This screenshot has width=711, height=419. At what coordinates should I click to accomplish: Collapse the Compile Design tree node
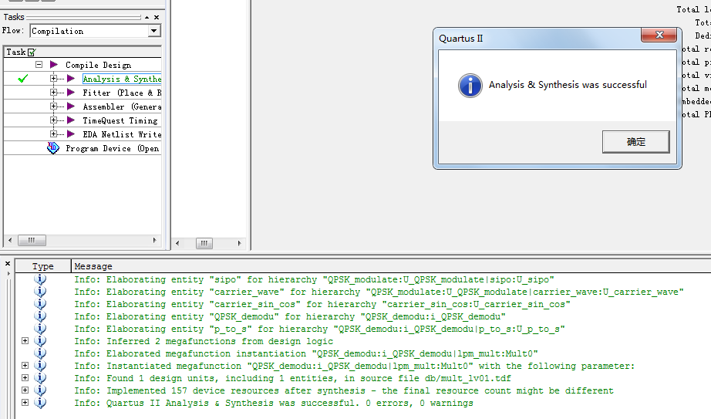point(39,65)
